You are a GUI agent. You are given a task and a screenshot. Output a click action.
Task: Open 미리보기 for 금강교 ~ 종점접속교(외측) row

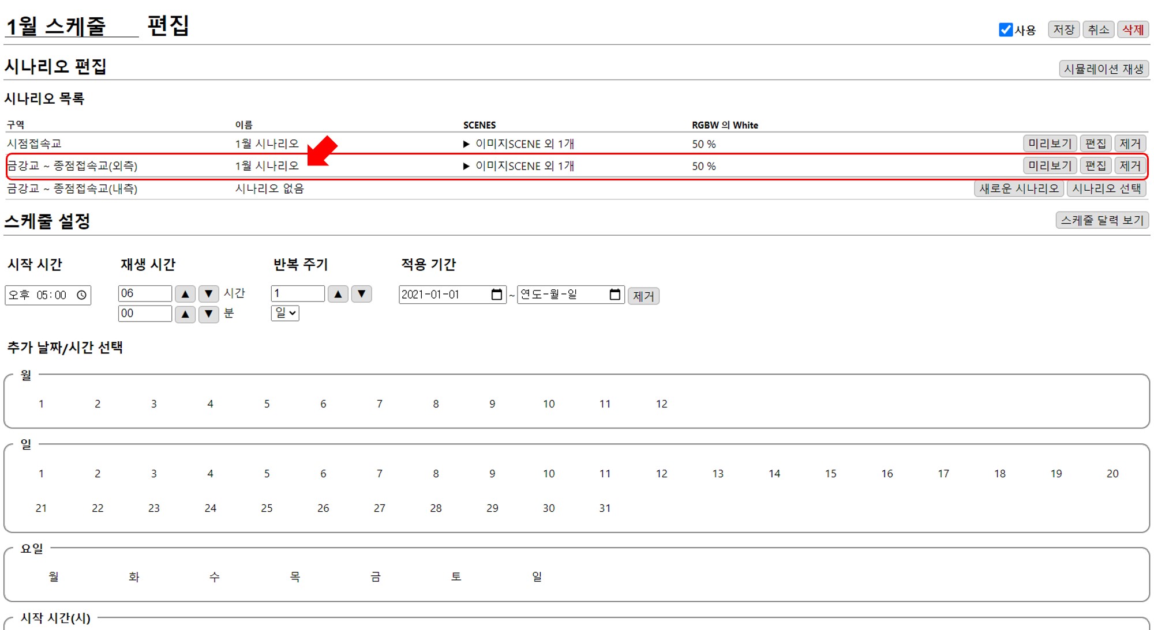[1050, 166]
